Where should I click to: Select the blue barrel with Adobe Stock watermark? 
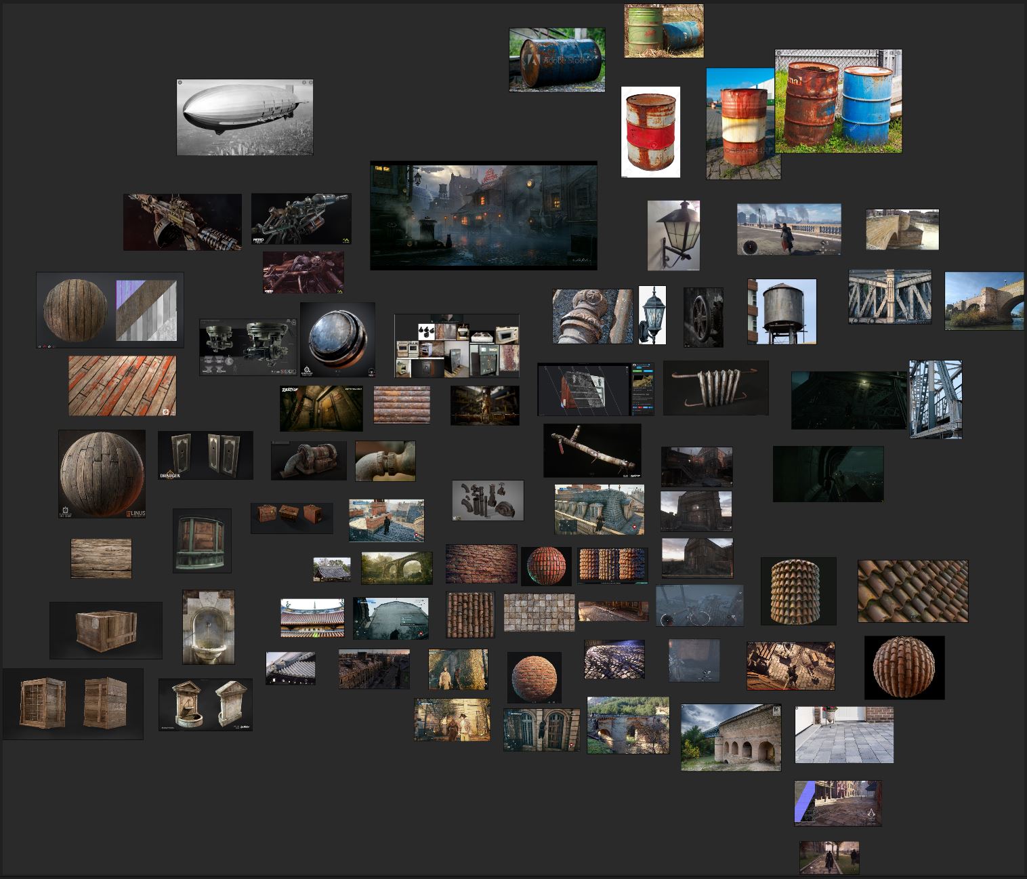point(557,60)
